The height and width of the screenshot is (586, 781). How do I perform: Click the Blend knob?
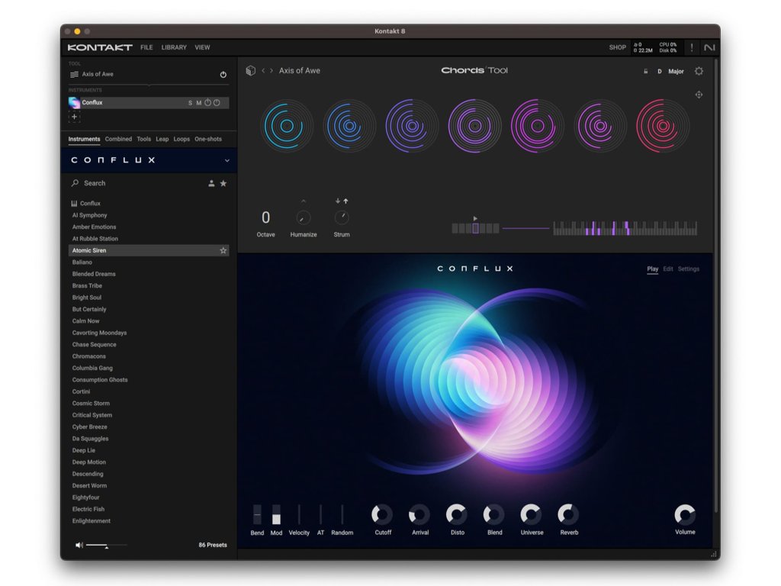coord(494,514)
